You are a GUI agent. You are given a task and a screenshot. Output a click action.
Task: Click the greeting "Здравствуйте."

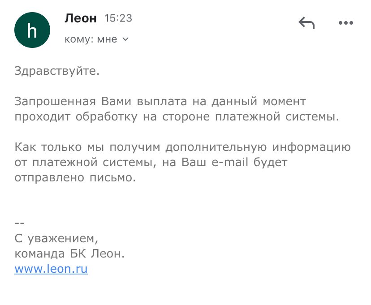point(57,71)
